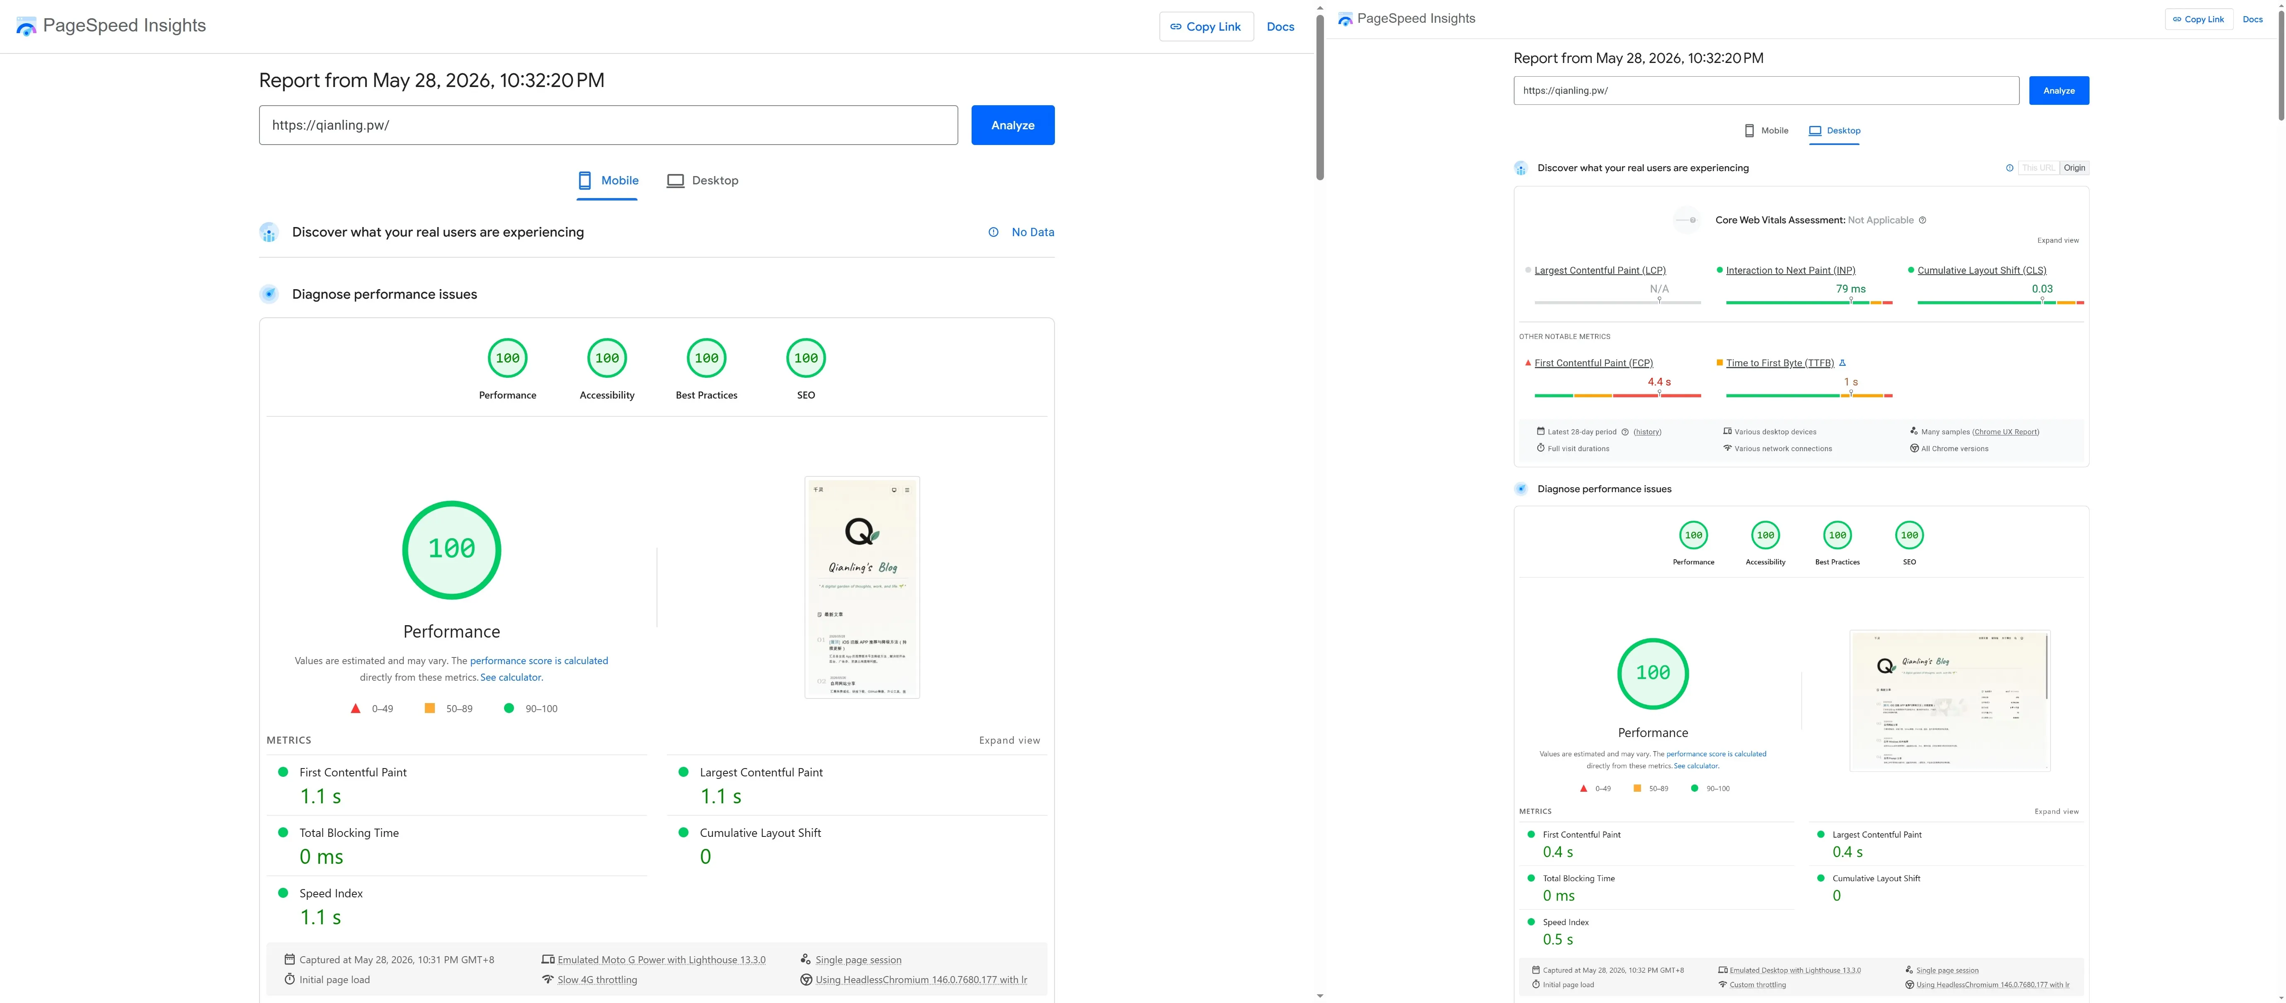Click the desktop page screenshot thumbnail
Viewport: 2286px width, 1003px height.
point(1950,701)
